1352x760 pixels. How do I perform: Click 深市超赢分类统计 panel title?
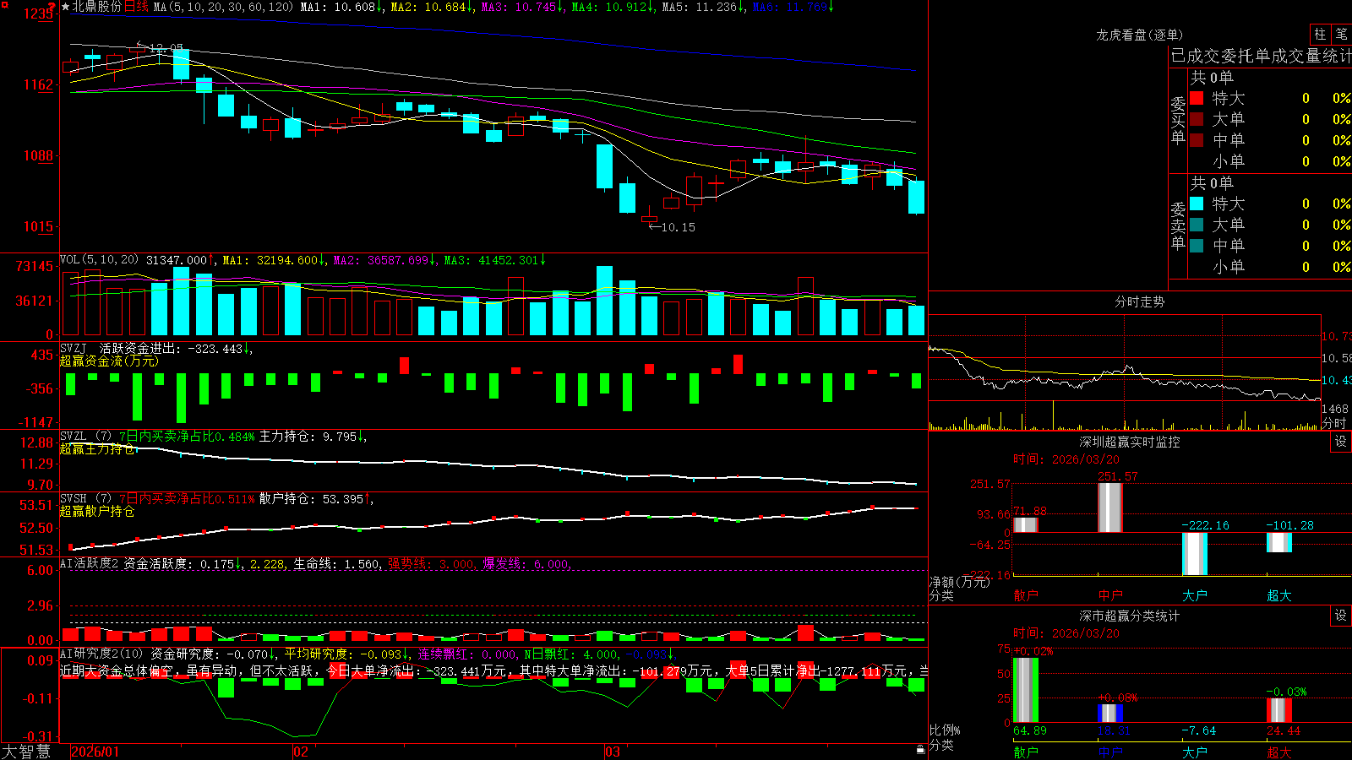click(1130, 616)
